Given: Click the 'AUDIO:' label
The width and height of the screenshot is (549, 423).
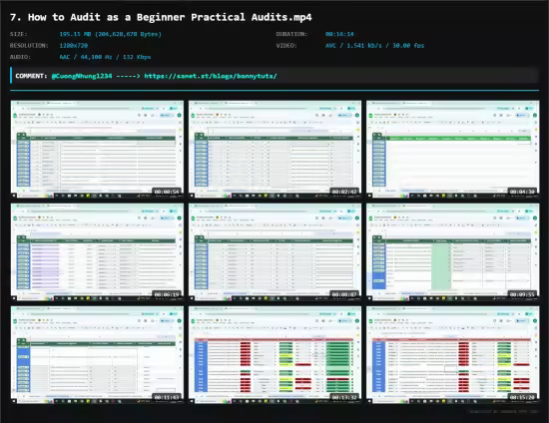Looking at the screenshot, I should (20, 57).
